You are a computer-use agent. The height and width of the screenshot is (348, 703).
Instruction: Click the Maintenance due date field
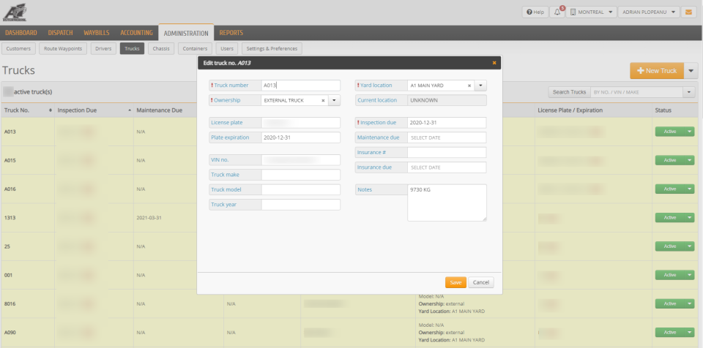[x=447, y=137]
